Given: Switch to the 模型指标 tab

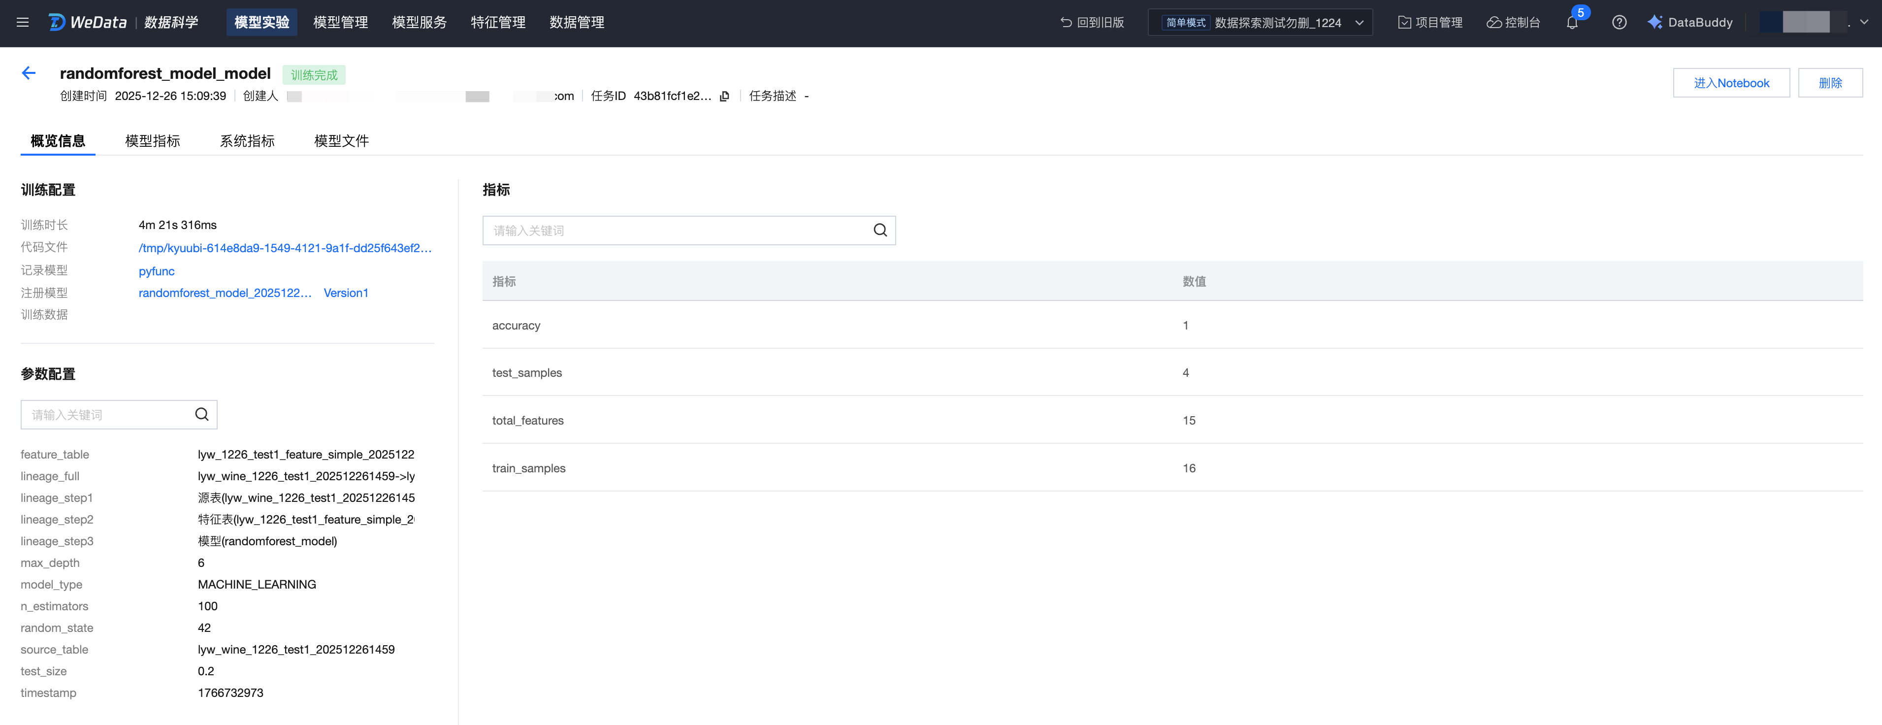Looking at the screenshot, I should point(152,140).
